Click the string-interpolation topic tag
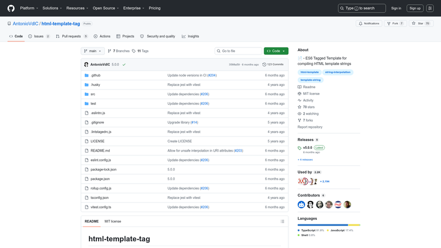 tap(337, 72)
